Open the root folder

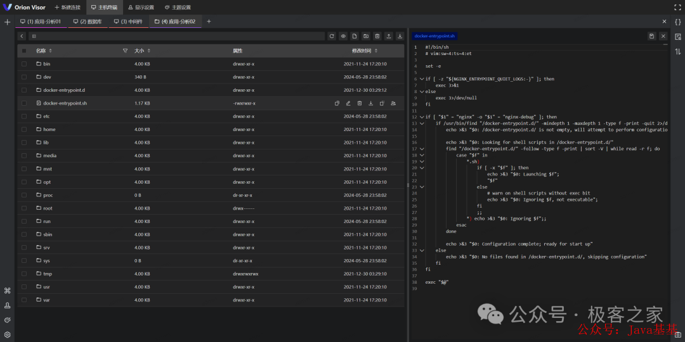[48, 208]
